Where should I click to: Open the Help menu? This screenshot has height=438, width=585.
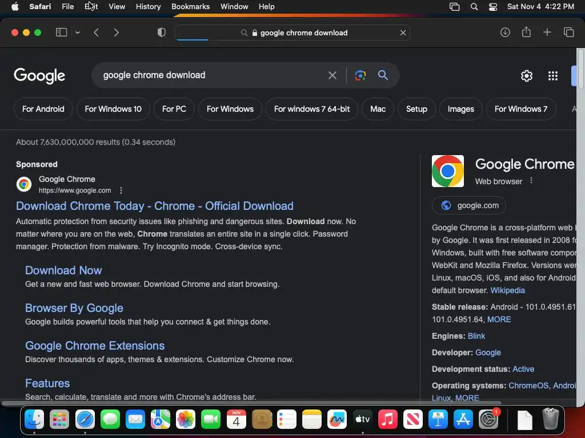click(x=266, y=7)
